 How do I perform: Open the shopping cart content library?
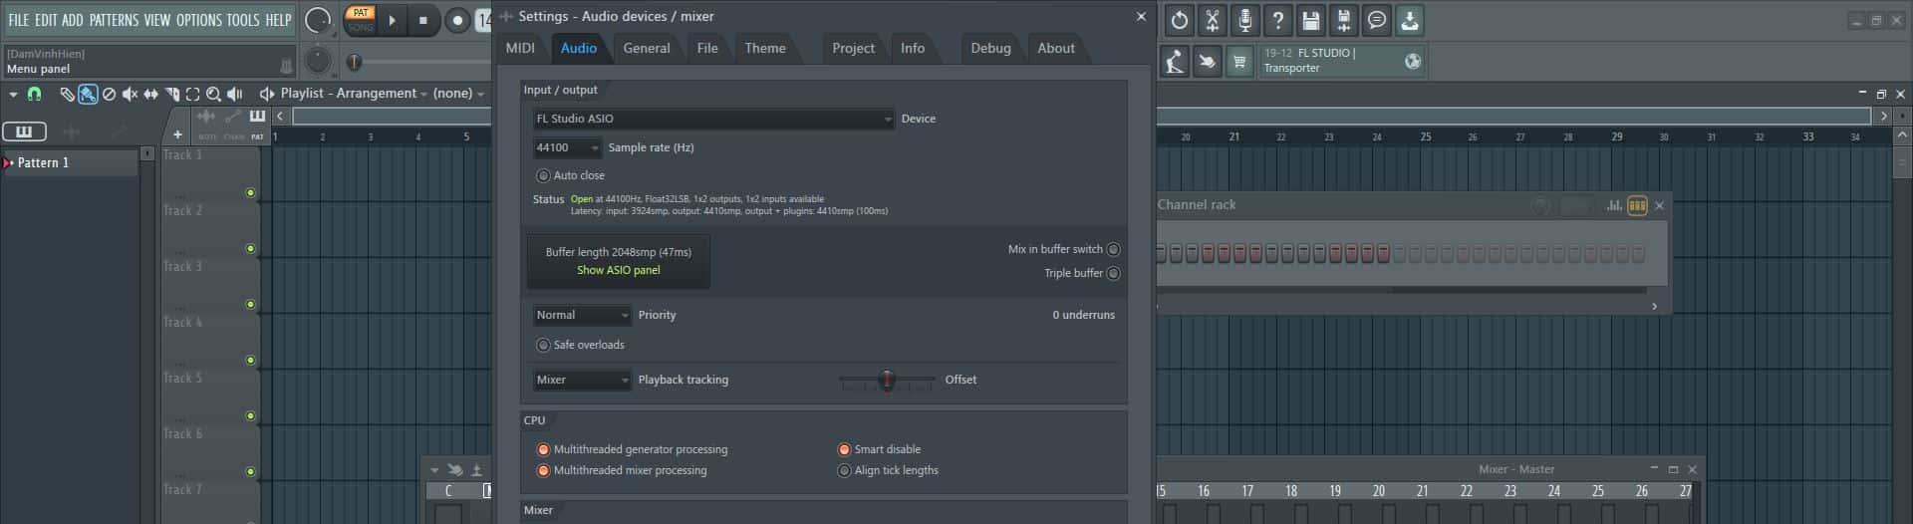coord(1239,62)
